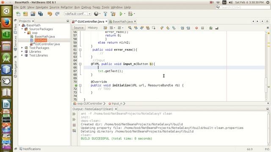
Task: Select GUIController.java in the Projects tree
Action: [47, 44]
